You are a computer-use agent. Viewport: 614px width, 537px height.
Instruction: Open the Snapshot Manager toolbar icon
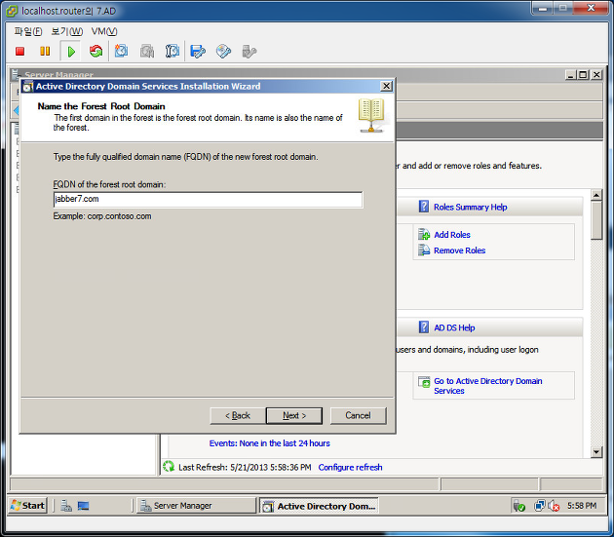[x=173, y=52]
